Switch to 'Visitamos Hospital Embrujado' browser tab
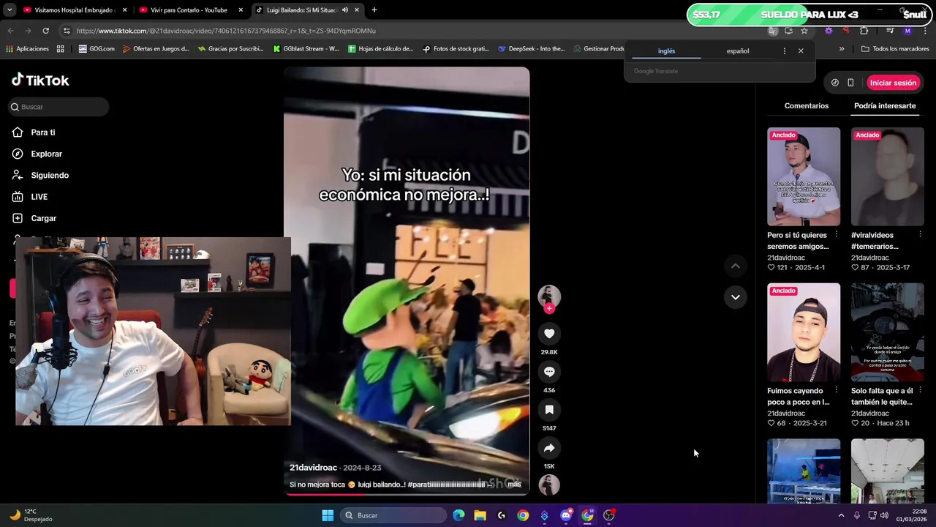The image size is (936, 527). [73, 10]
